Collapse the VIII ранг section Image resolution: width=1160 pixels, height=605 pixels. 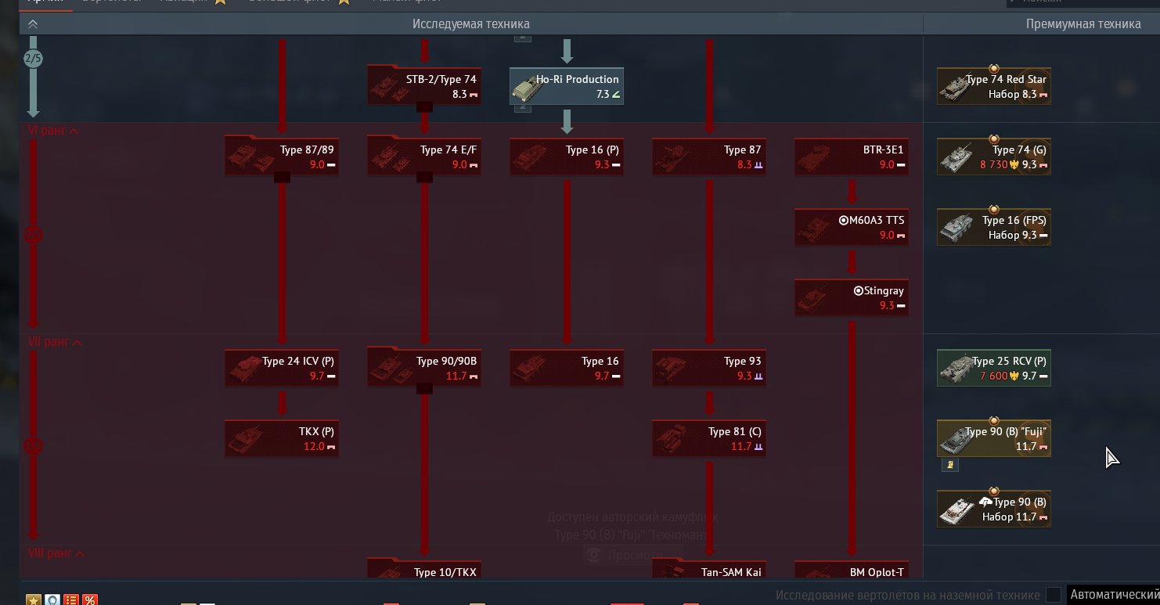57,553
